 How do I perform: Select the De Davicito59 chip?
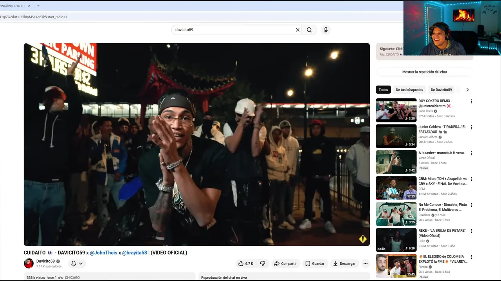[x=441, y=90]
